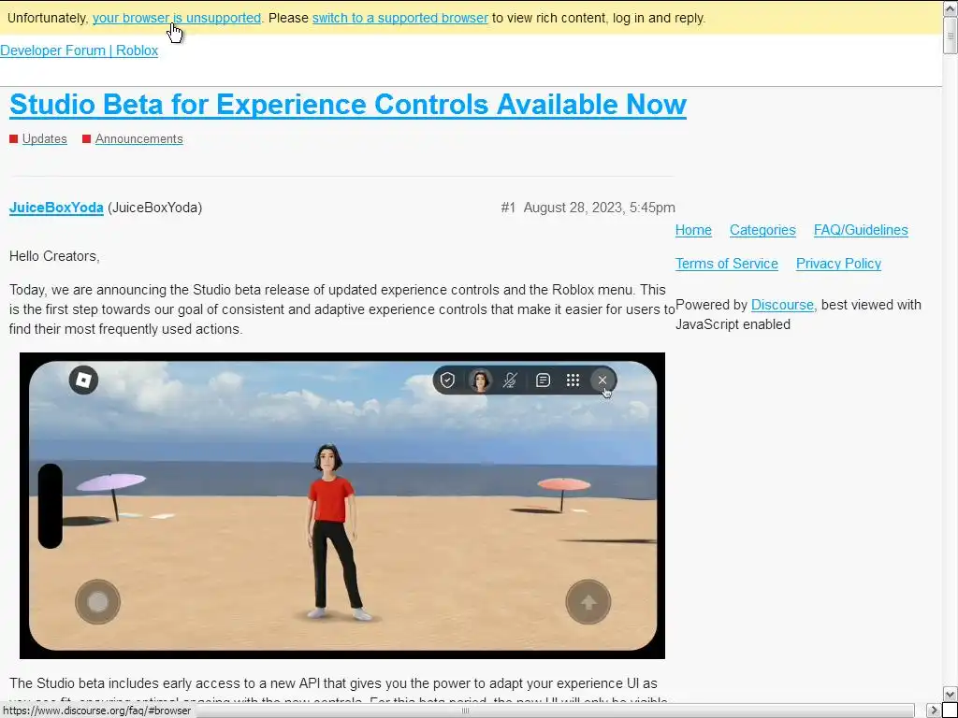This screenshot has height=718, width=958.
Task: Follow 'switch to a supported browser' link
Action: 400,18
